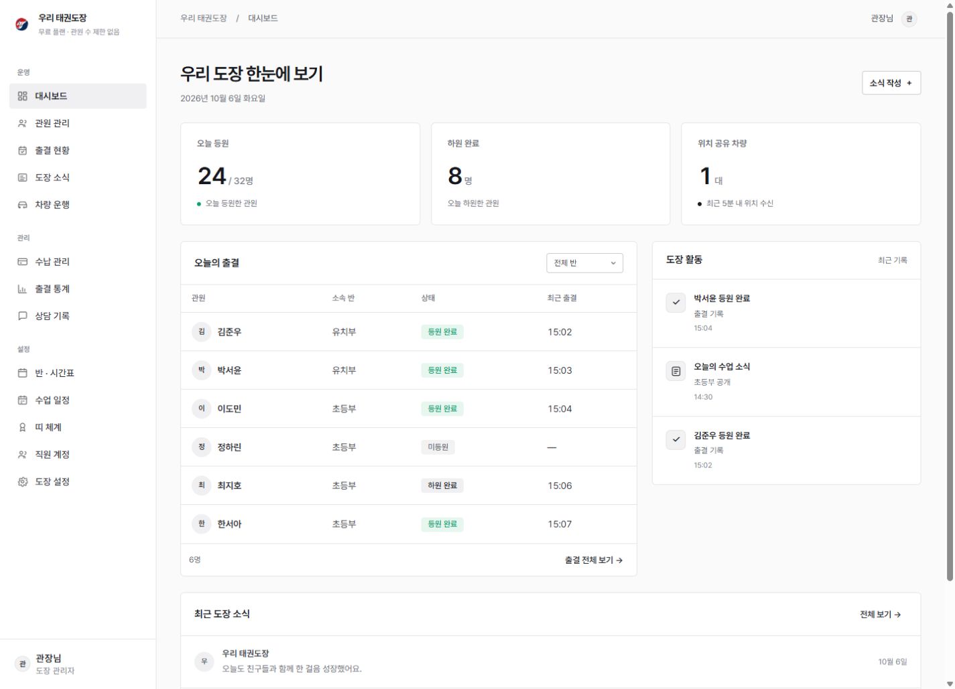This screenshot has height=689, width=955.
Task: Click the 소식 작성 + button
Action: 891,83
